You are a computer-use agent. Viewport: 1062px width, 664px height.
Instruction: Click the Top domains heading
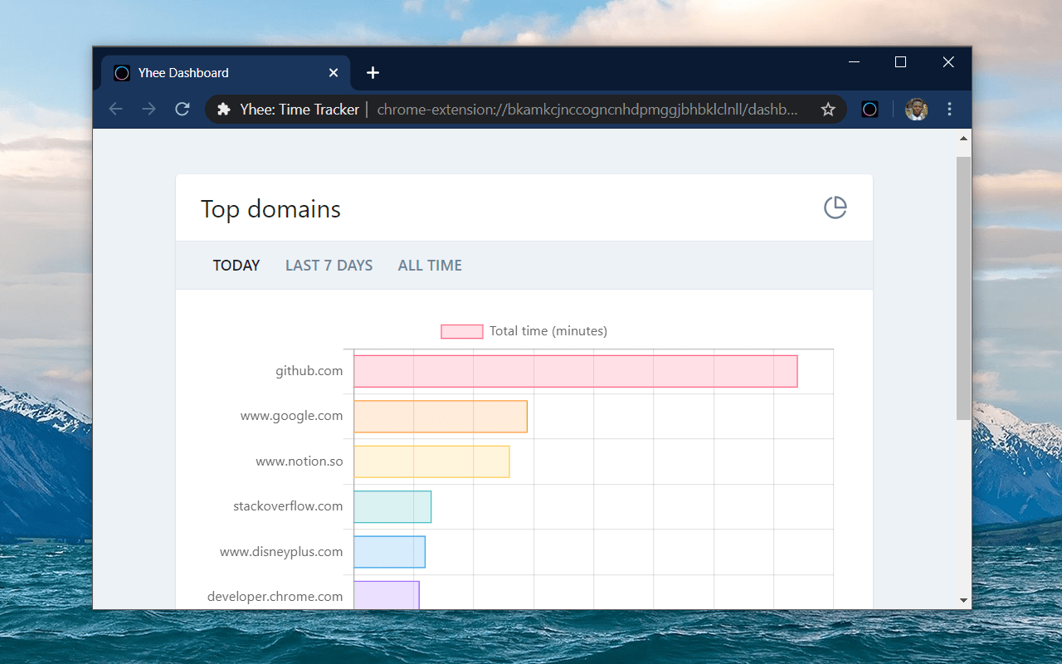[270, 209]
